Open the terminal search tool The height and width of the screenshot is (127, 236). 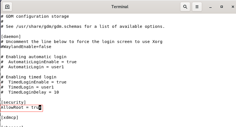(185, 7)
